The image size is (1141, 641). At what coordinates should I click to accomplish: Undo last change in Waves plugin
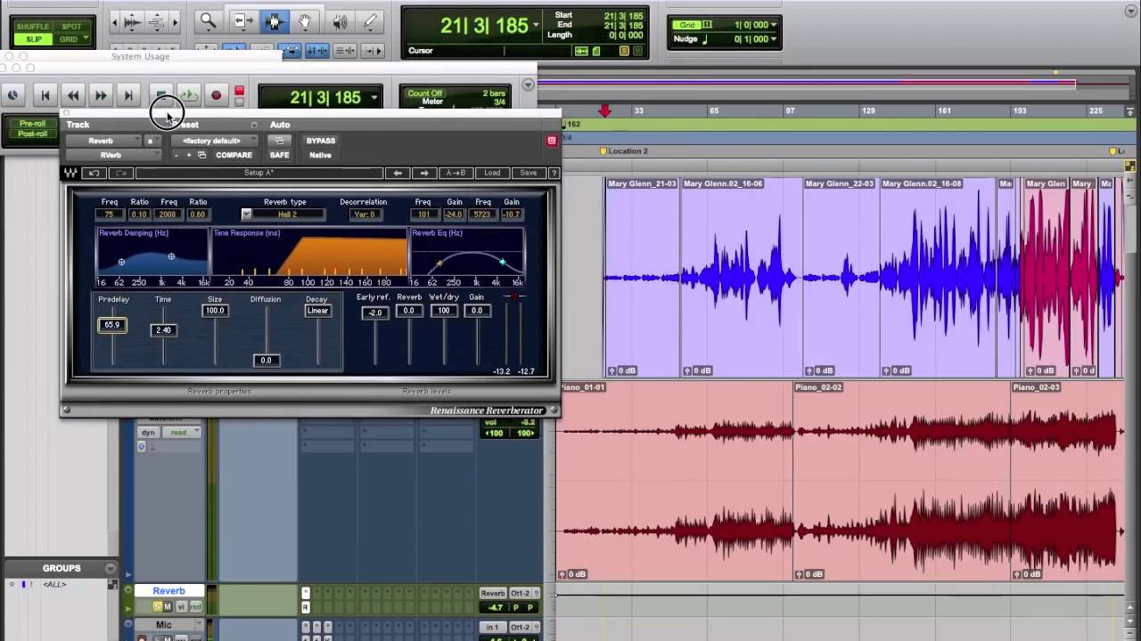[94, 173]
